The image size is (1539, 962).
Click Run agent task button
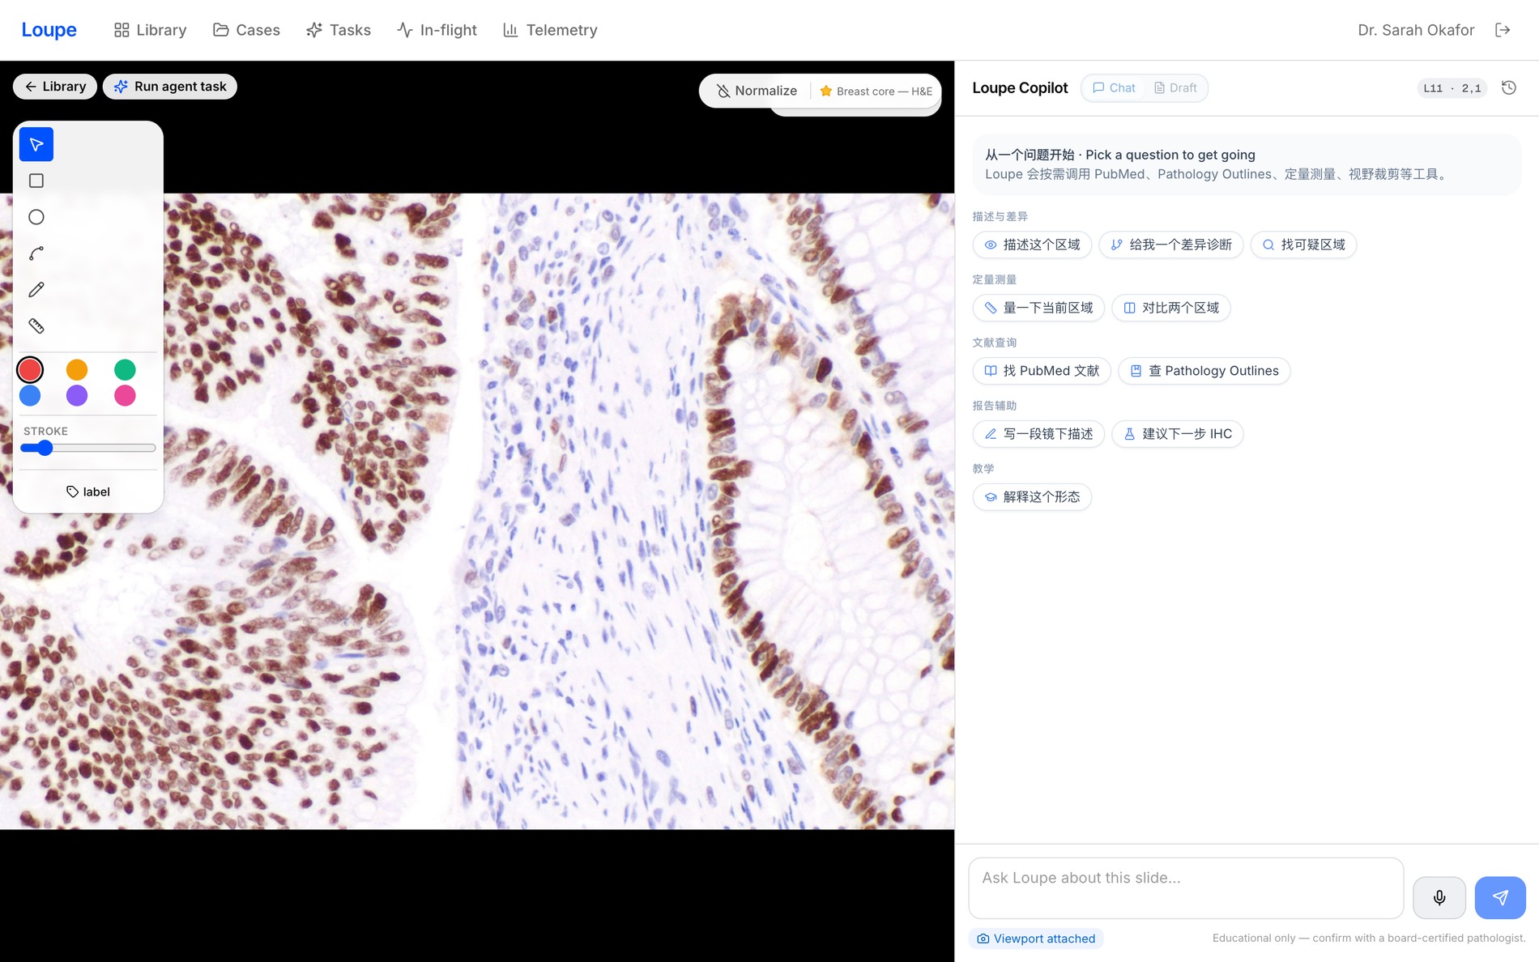coord(170,87)
